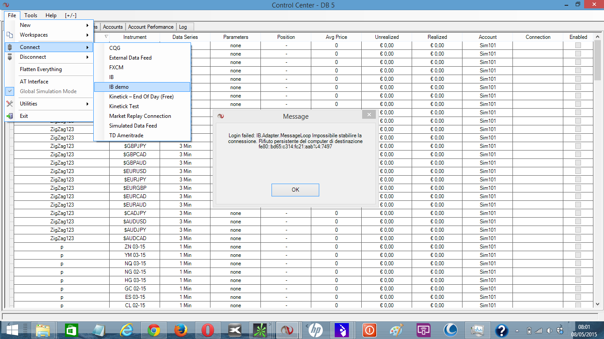Sort by the Instrument column header
Image resolution: width=604 pixels, height=339 pixels.
point(135,37)
